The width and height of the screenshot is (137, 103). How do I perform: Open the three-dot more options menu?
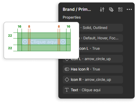tap(129, 9)
